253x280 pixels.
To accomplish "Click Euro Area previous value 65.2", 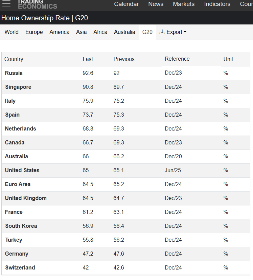I will (x=119, y=184).
